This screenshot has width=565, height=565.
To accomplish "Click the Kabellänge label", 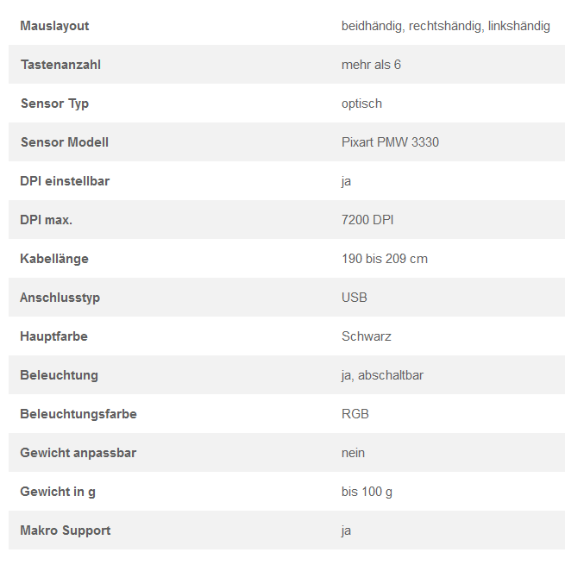I will [54, 259].
